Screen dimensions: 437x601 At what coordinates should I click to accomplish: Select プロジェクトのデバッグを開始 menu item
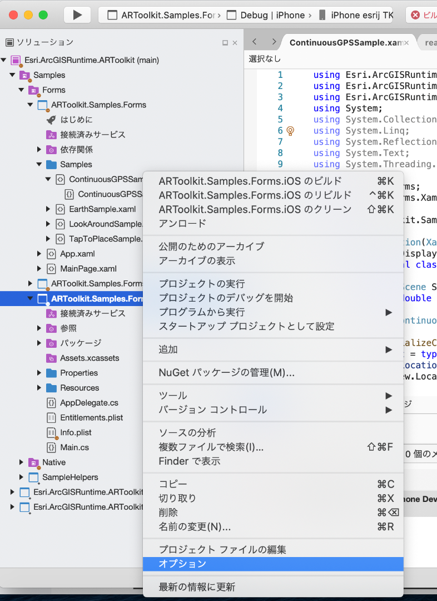273,298
